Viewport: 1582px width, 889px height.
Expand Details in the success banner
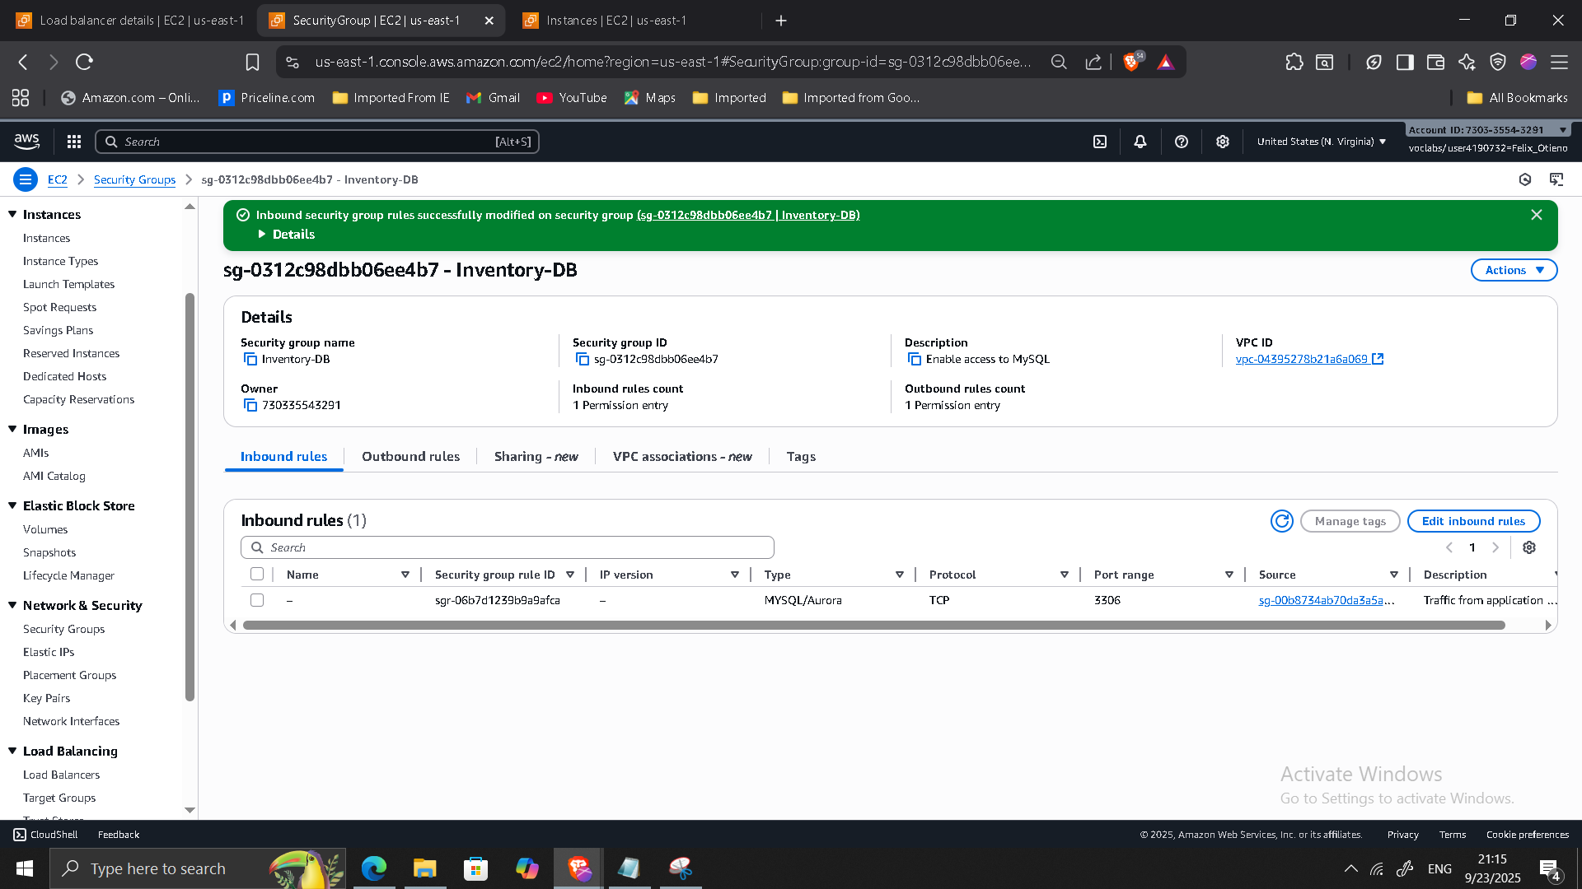[x=286, y=235]
